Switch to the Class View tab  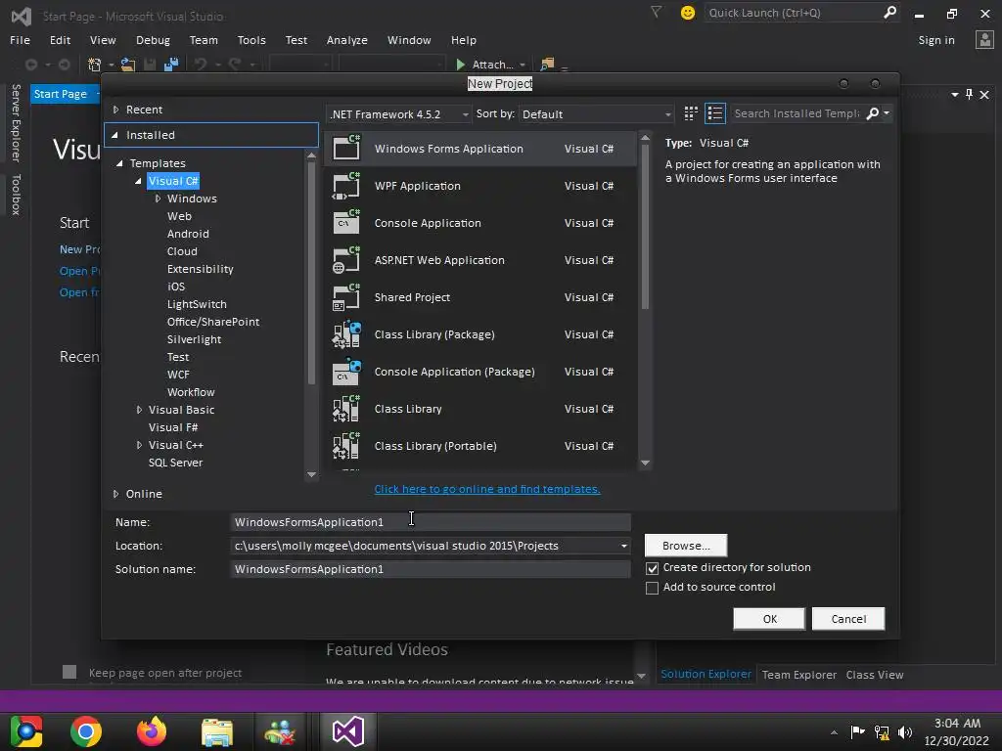tap(874, 675)
